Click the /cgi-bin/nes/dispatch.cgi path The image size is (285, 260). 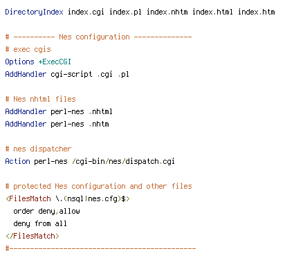pos(123,161)
